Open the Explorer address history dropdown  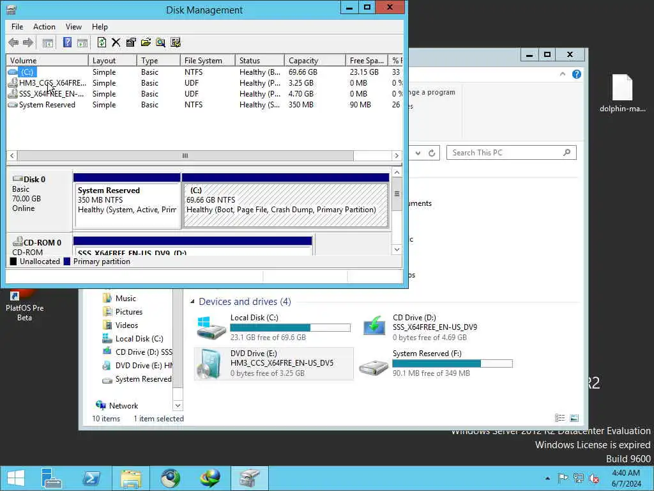418,153
